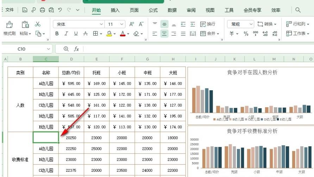
Task: Switch to the Tools (工具) tab
Action: point(229,10)
